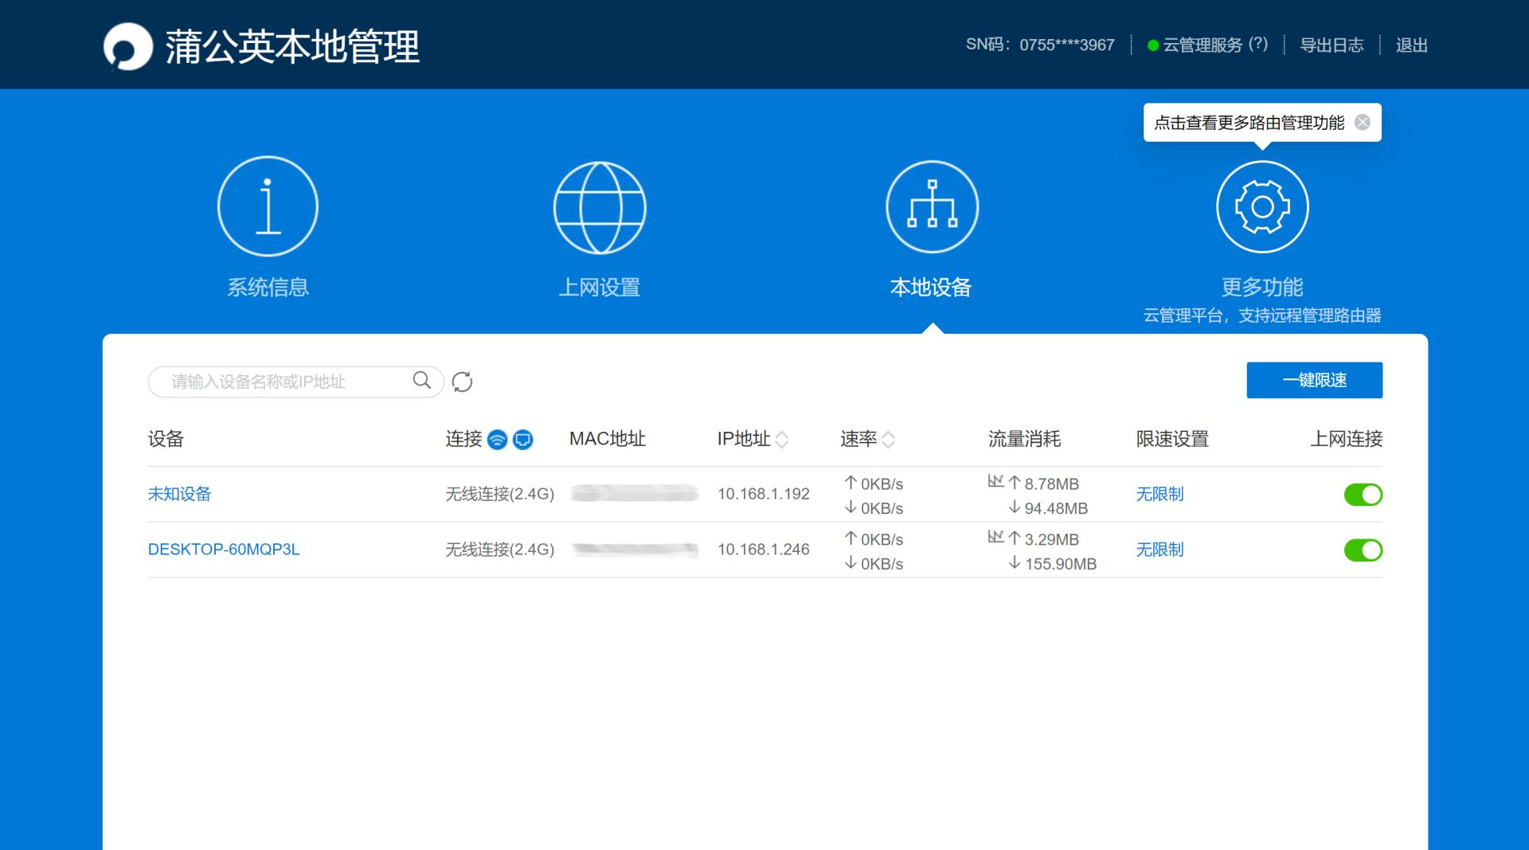Open device details for DESKTOP-60MQP3L
Screen dimensions: 1529x850
pos(224,550)
